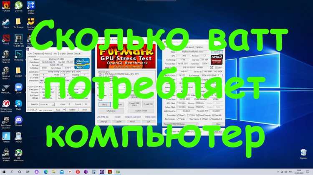Image resolution: width=313 pixels, height=175 pixels.
Task: Toggle the Vulkan checkbox in GPU-Z
Action: tap(178, 119)
